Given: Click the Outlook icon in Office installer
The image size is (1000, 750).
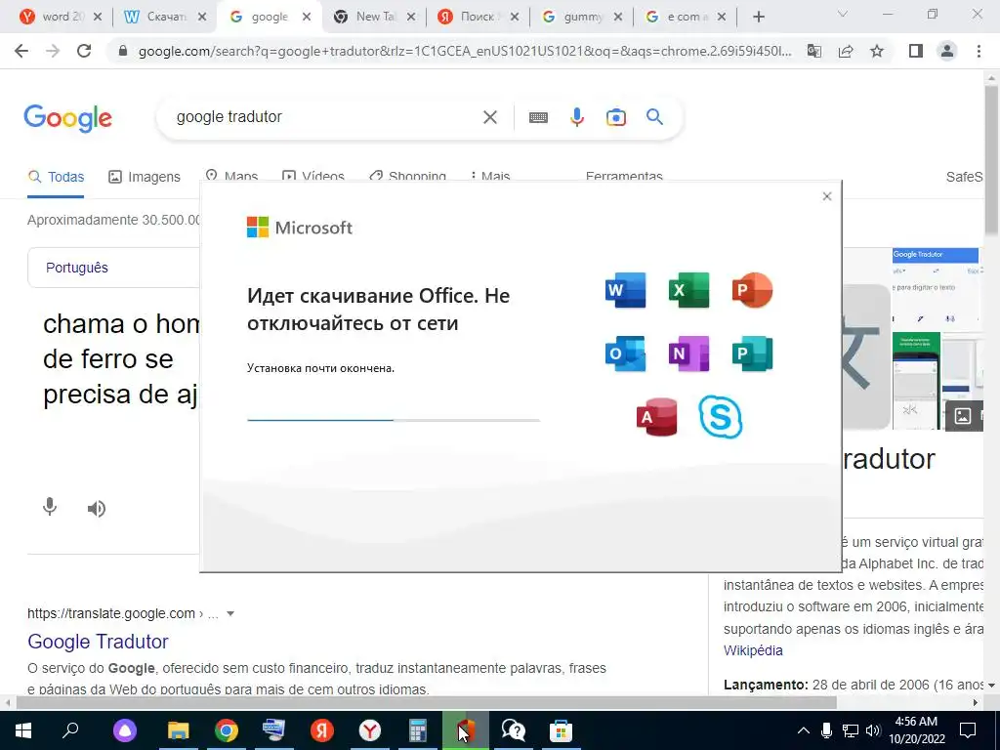Looking at the screenshot, I should (625, 354).
